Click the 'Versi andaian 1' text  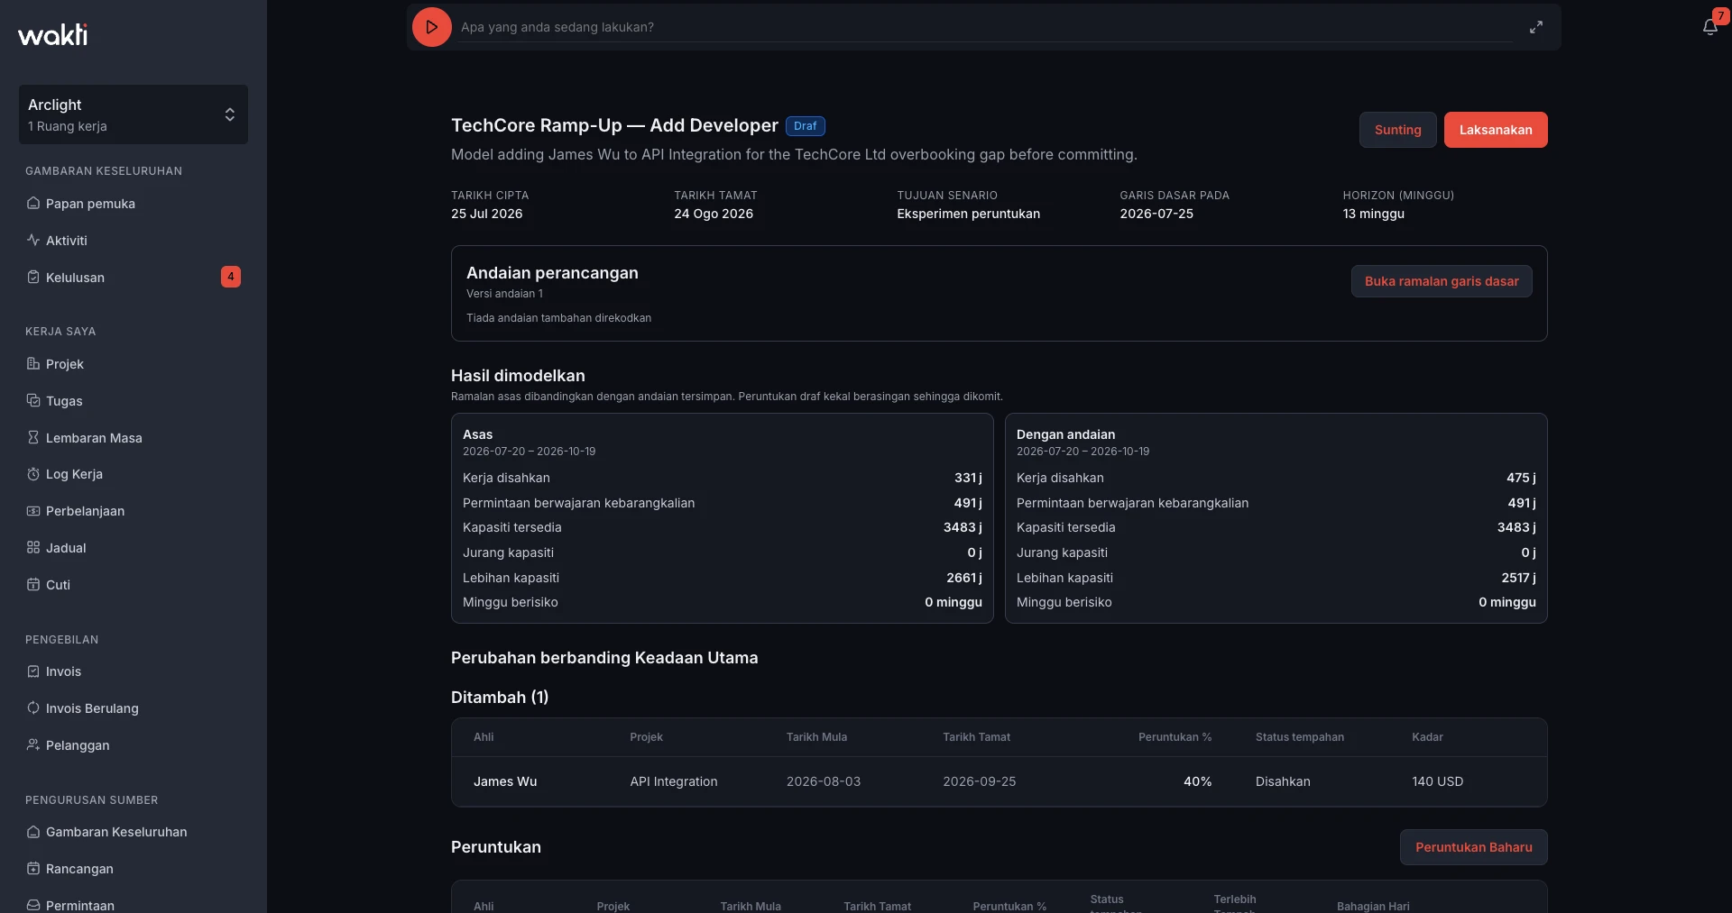504,294
